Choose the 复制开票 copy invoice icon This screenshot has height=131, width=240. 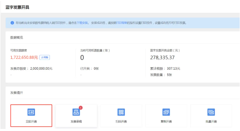[x=166, y=112]
